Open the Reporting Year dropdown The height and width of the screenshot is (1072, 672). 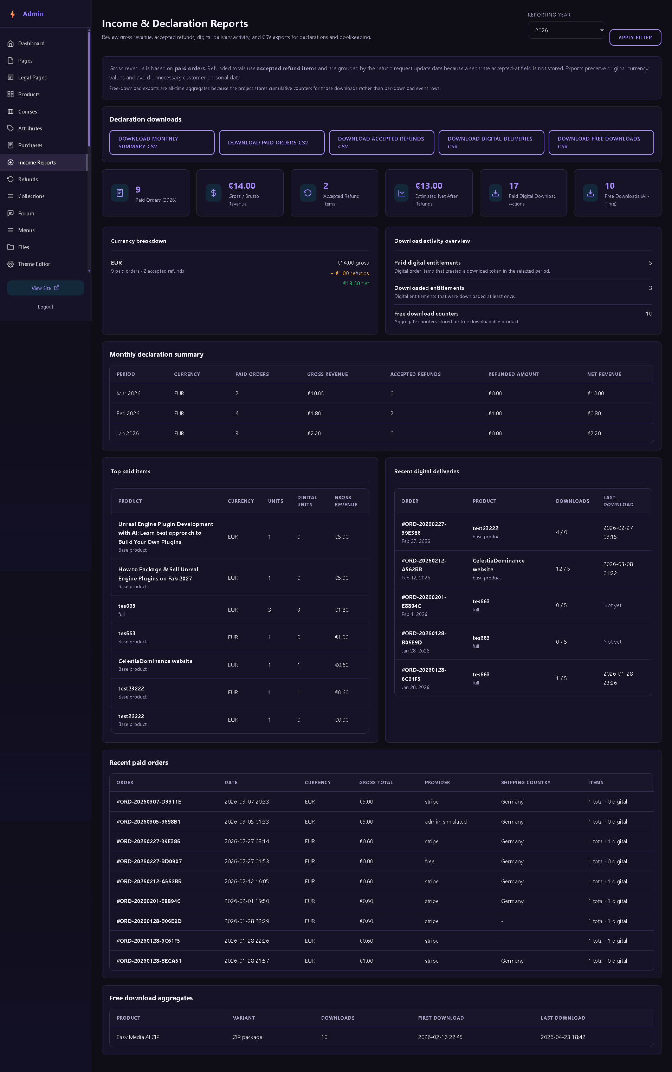point(566,30)
